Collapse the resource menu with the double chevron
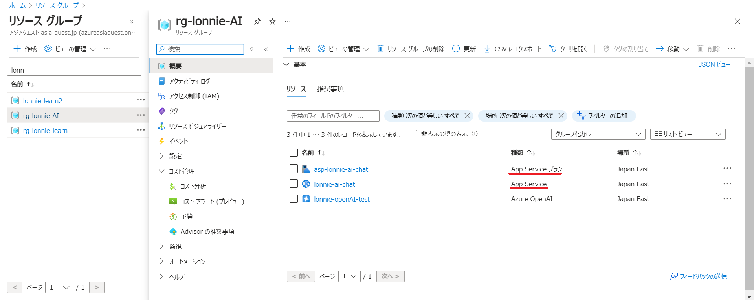This screenshot has height=300, width=754. point(266,49)
